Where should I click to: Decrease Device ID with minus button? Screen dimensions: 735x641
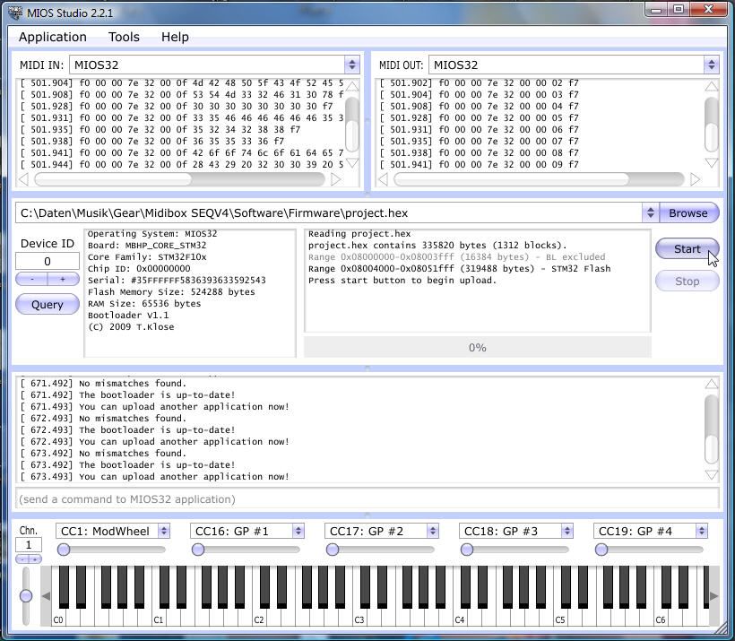(31, 279)
